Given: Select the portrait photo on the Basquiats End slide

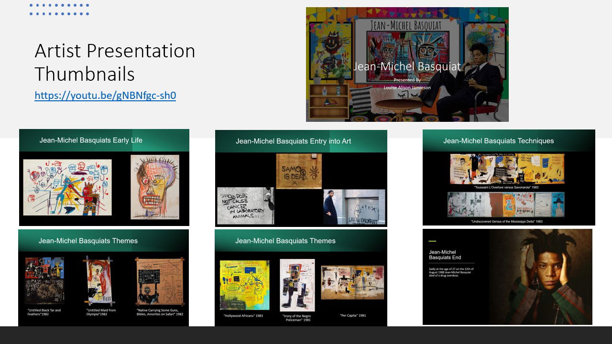Looking at the screenshot, I should point(540,277).
